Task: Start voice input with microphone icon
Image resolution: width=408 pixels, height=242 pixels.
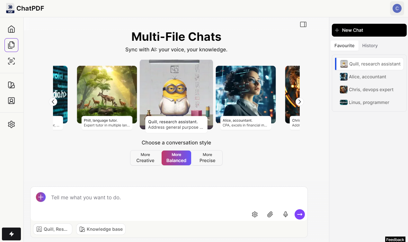Action: pos(286,214)
